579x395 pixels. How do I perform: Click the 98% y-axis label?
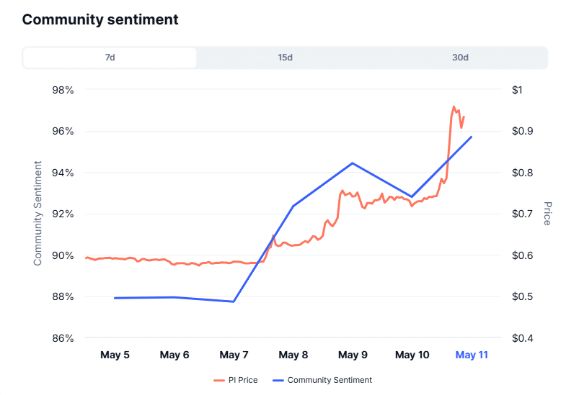(63, 90)
